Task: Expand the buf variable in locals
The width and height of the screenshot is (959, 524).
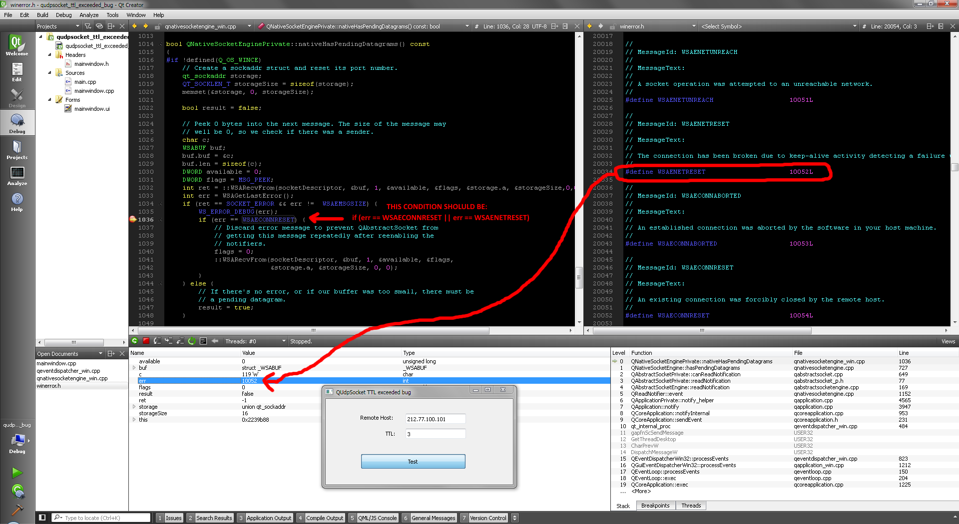Action: click(134, 368)
